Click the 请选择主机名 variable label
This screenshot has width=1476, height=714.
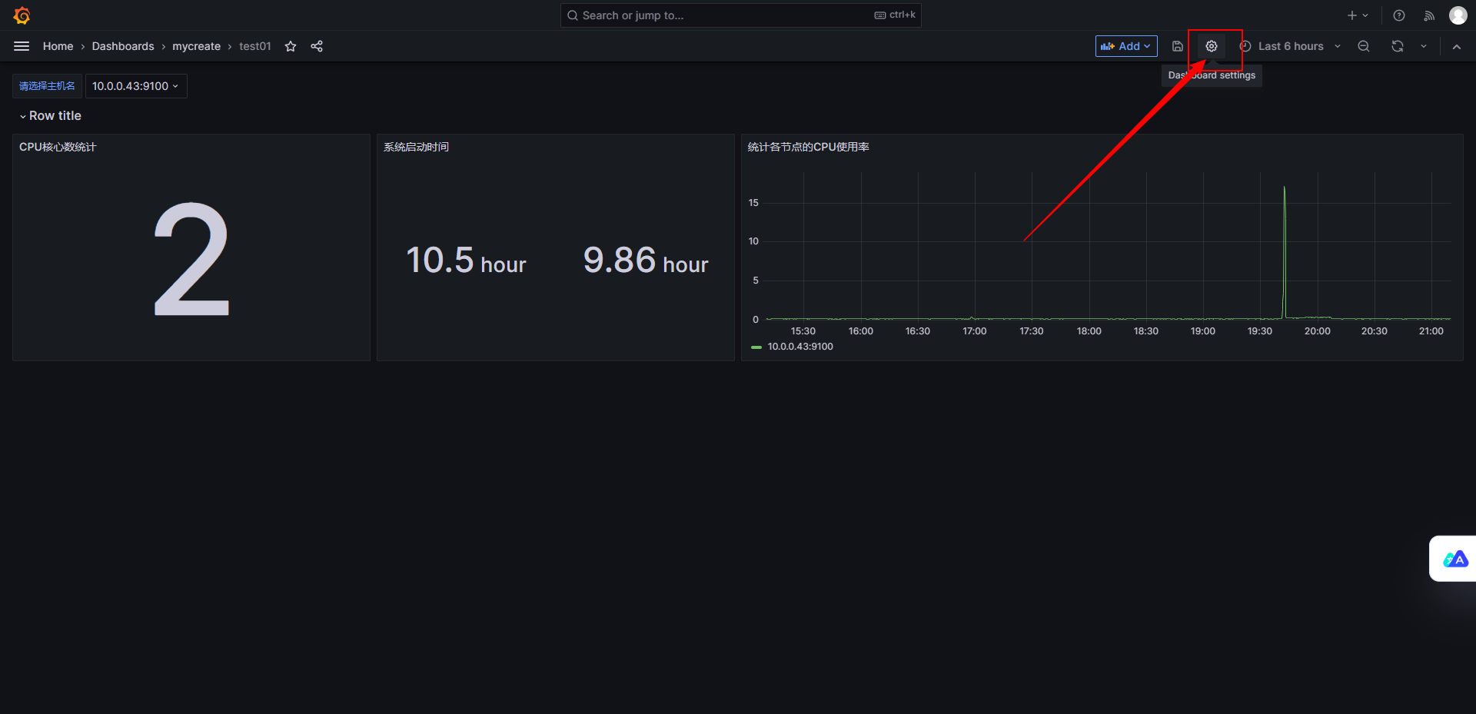tap(47, 86)
